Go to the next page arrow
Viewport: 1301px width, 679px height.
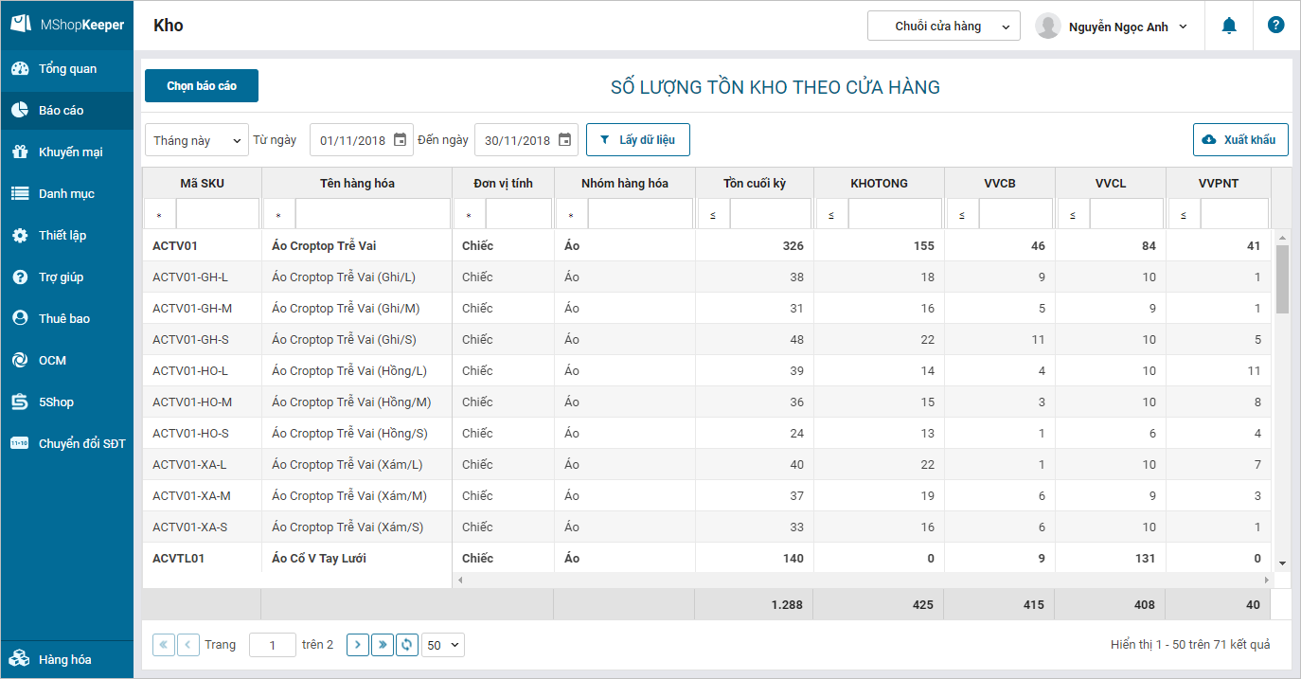358,645
